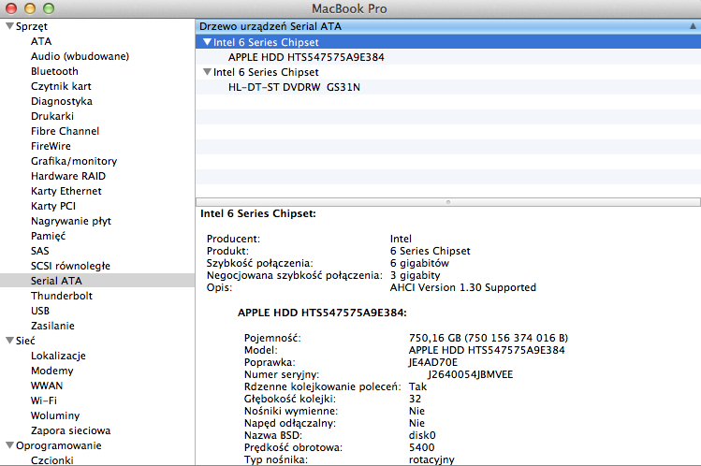Select WWAN in the sidebar
Screen dimensions: 701x466
point(47,386)
